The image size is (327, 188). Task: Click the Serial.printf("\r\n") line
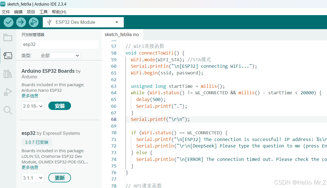tap(160, 119)
